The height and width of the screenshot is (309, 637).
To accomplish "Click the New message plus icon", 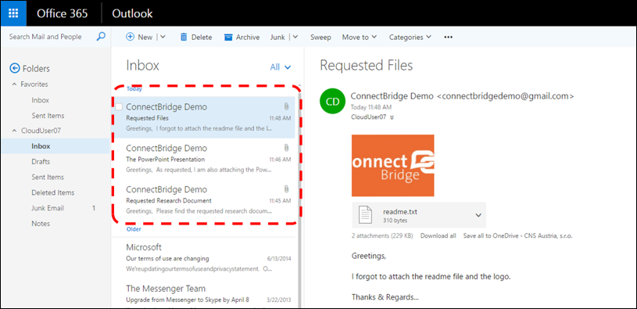I will [x=130, y=37].
